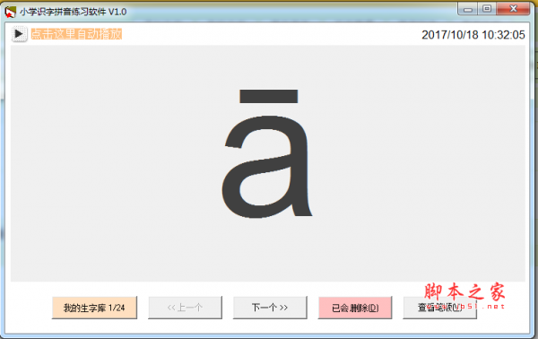Click '已会 删除(D)' button
Screen dimensions: 538x339
pyautogui.click(x=355, y=308)
